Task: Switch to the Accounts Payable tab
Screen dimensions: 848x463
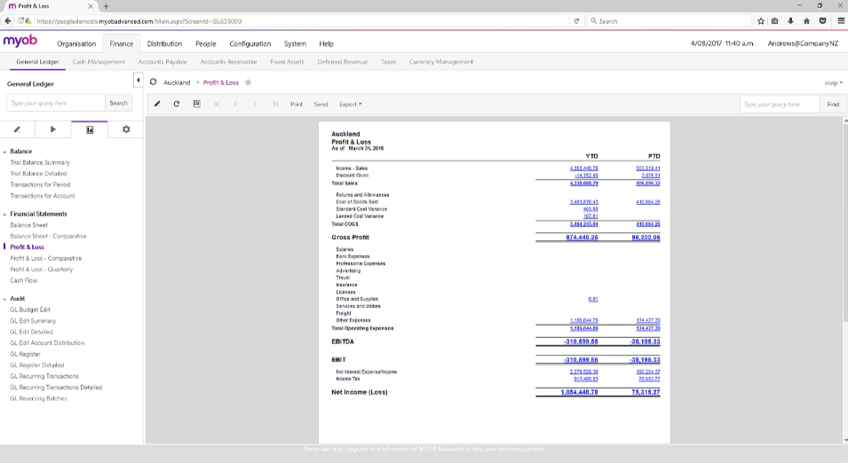Action: point(162,62)
